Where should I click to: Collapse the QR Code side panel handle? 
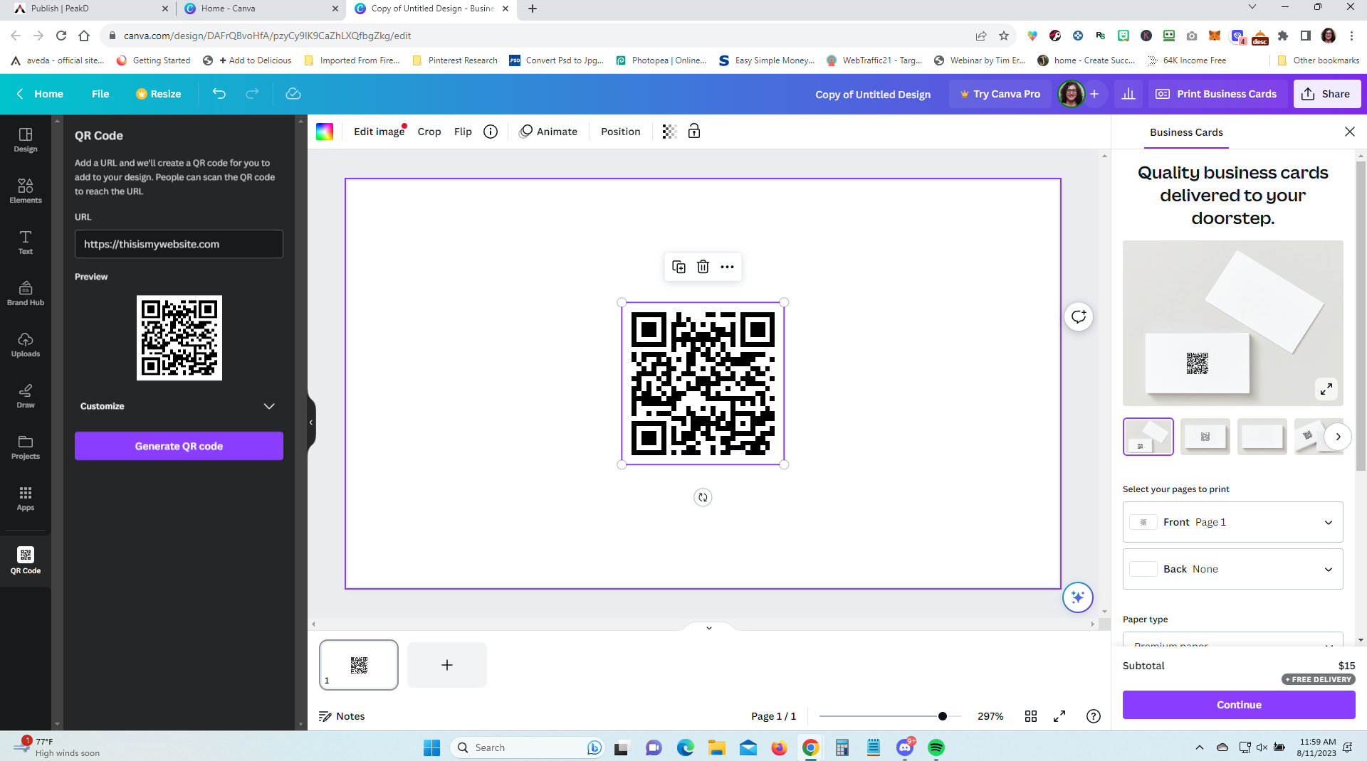(x=311, y=422)
